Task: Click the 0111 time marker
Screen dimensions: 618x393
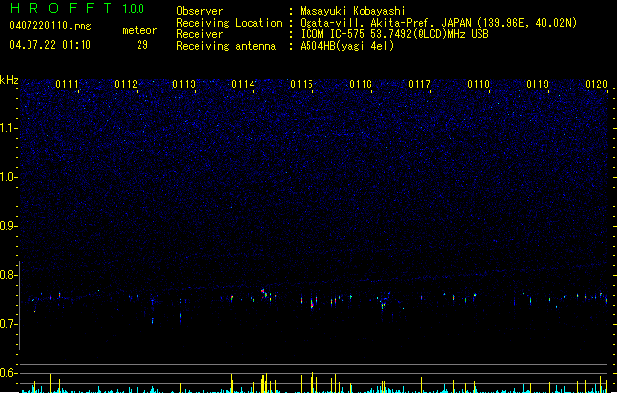Action: (67, 84)
